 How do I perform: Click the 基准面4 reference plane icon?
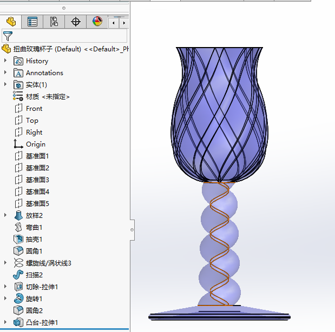tap(18, 191)
